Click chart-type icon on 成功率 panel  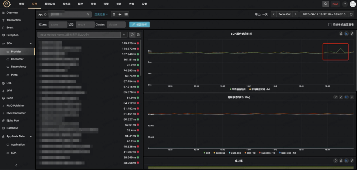coord(346,161)
